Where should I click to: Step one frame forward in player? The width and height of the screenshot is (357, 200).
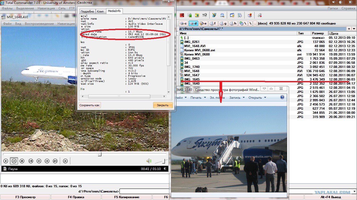pos(65,161)
